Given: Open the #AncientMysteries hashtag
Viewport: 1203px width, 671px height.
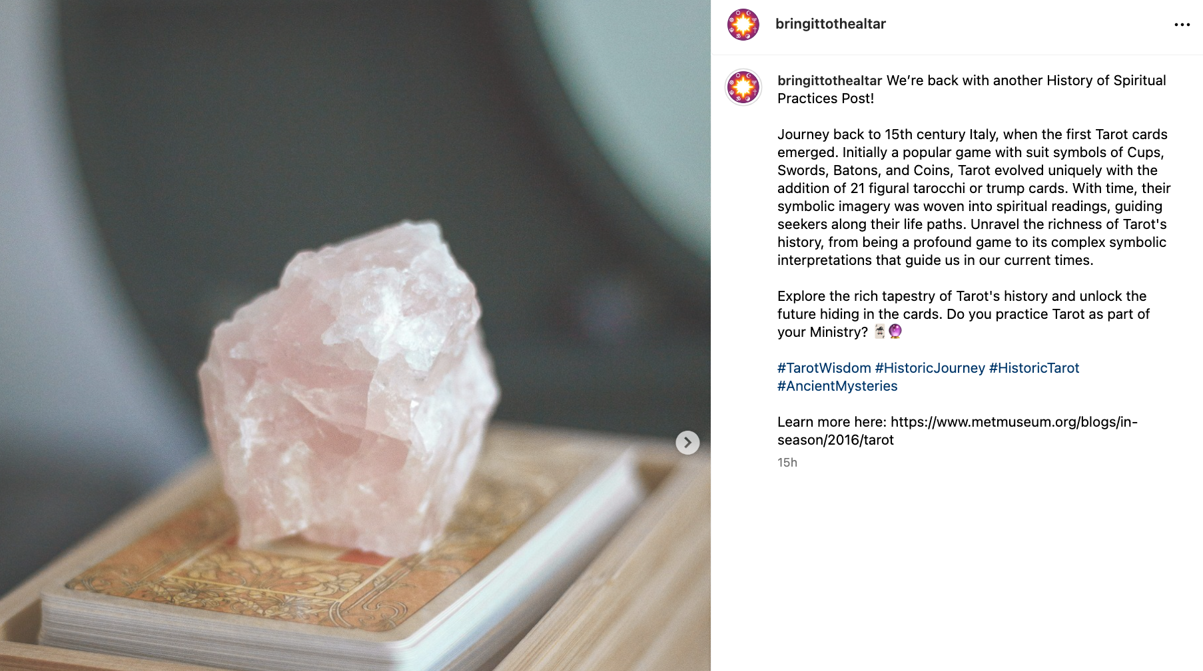Looking at the screenshot, I should [837, 386].
